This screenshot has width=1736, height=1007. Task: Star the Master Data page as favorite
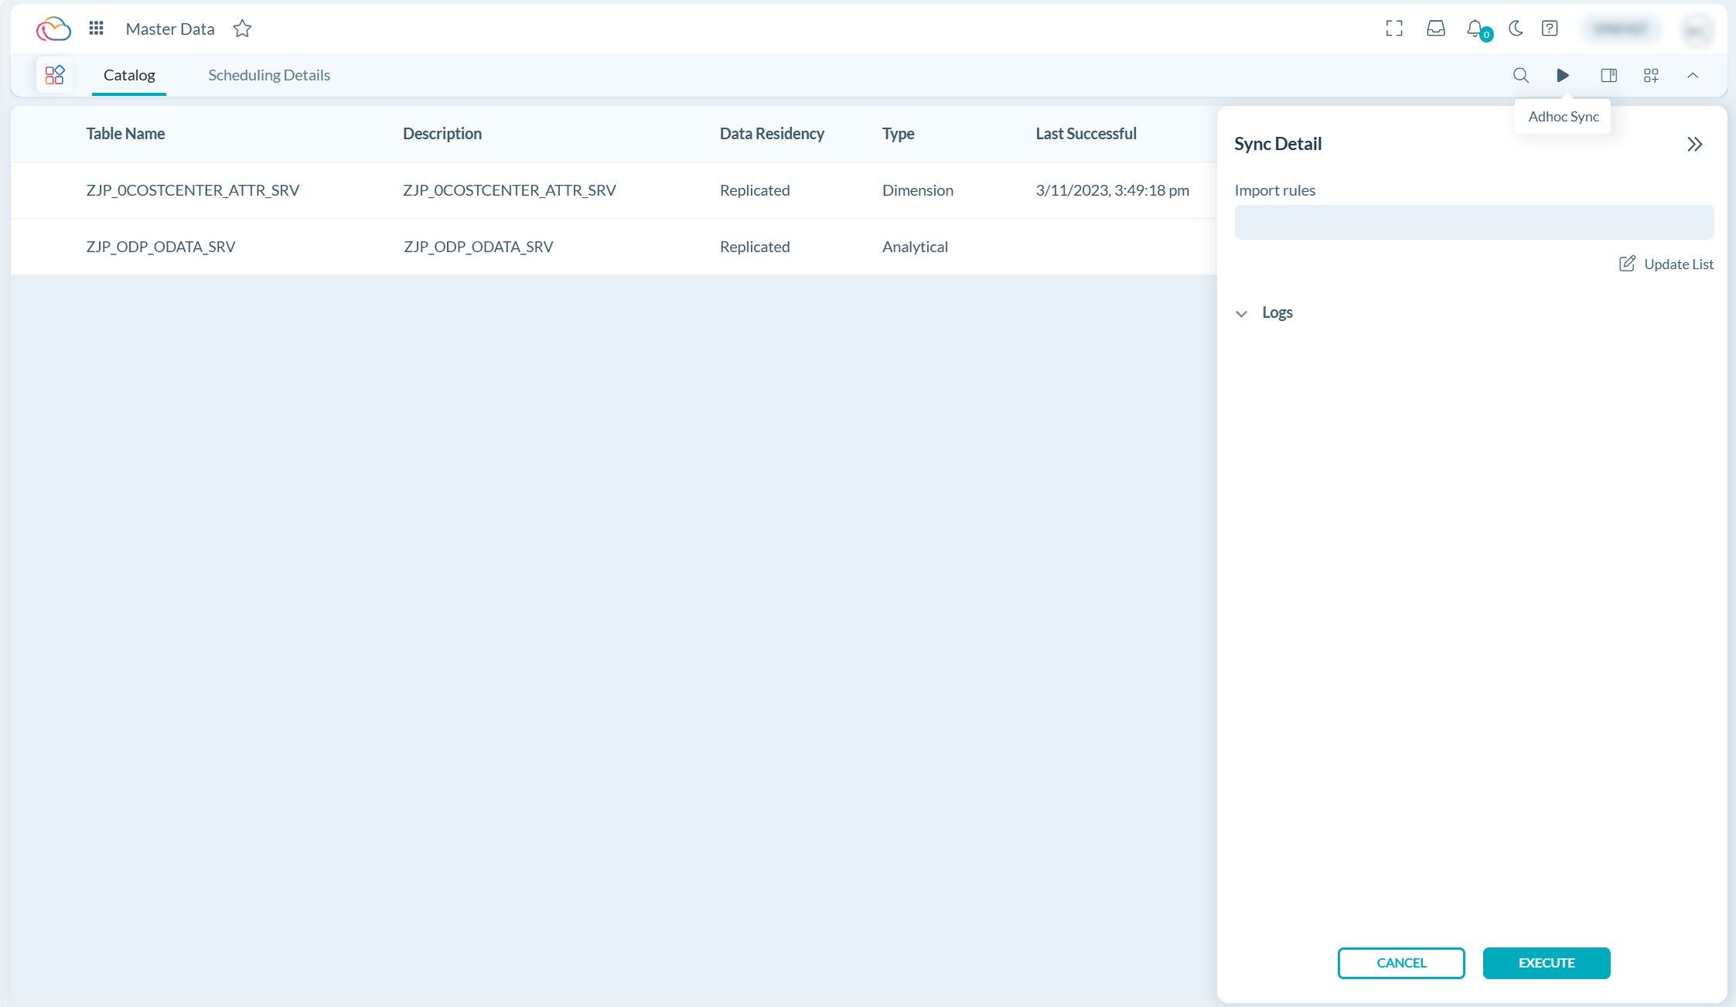242,28
